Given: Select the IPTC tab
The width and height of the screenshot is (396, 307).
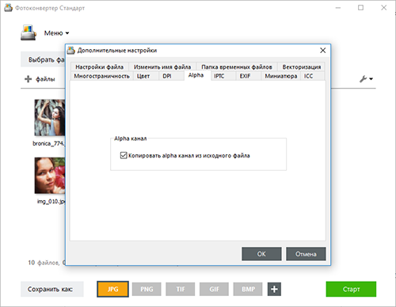Looking at the screenshot, I should 219,76.
